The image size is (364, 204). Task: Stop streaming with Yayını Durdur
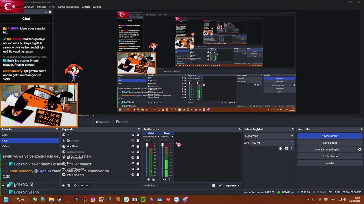pos(330,136)
